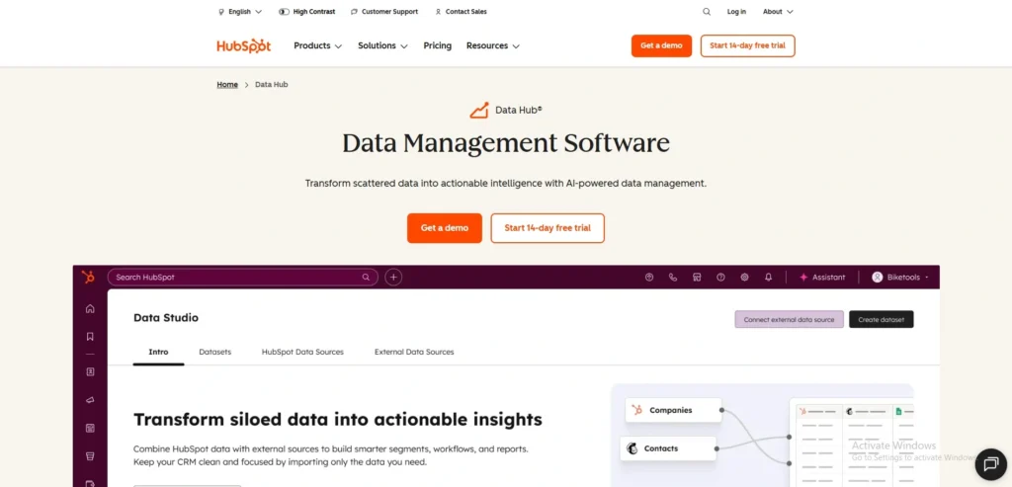Click the Biketools avatar icon
1012x487 pixels.
tap(878, 278)
